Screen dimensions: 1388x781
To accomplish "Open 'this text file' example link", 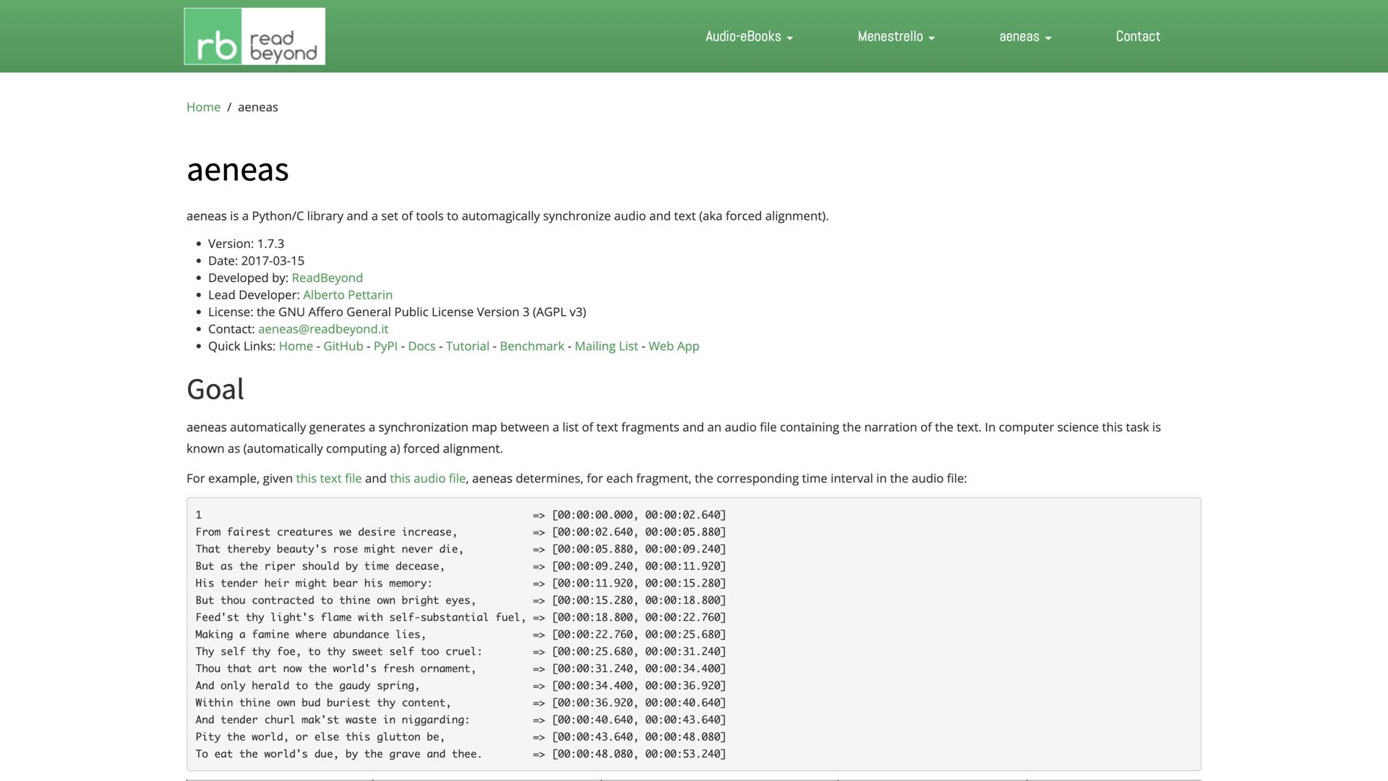I will click(x=328, y=479).
